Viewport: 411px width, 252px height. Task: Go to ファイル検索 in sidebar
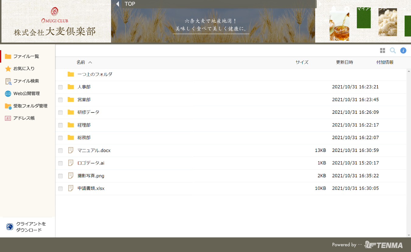pos(26,81)
